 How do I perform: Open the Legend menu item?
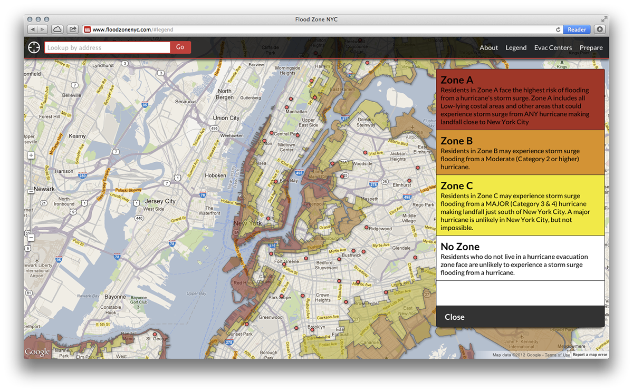coord(516,47)
